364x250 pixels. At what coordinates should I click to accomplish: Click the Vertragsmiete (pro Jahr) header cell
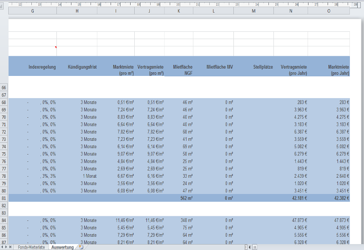[291, 66]
